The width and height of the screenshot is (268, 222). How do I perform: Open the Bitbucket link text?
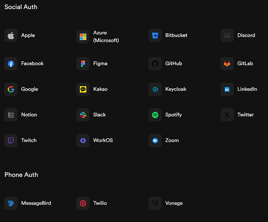tap(176, 35)
